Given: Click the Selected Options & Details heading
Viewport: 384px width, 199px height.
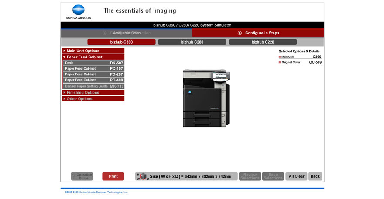Looking at the screenshot, I should [x=299, y=51].
